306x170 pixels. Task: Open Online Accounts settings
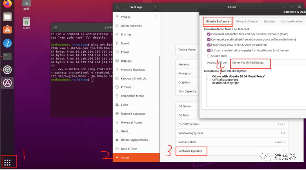point(136,26)
